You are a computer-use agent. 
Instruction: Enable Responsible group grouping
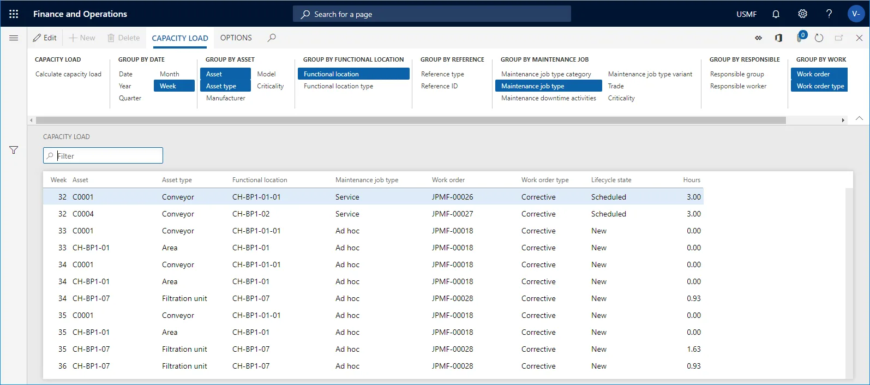pyautogui.click(x=737, y=74)
